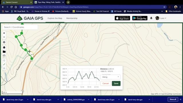Click the elevation profile chart
The image size is (183, 103).
click(83, 77)
